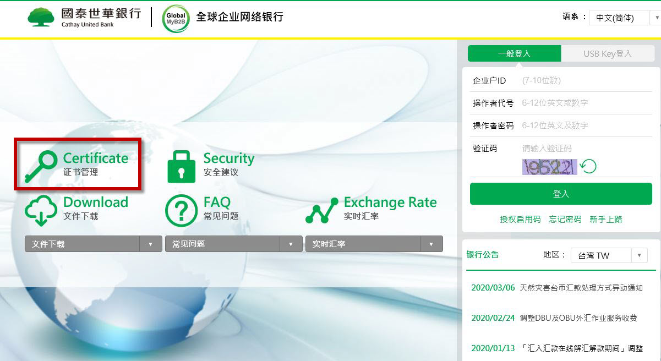Open the Security padlock icon
Image resolution: width=661 pixels, height=361 pixels.
(x=181, y=166)
